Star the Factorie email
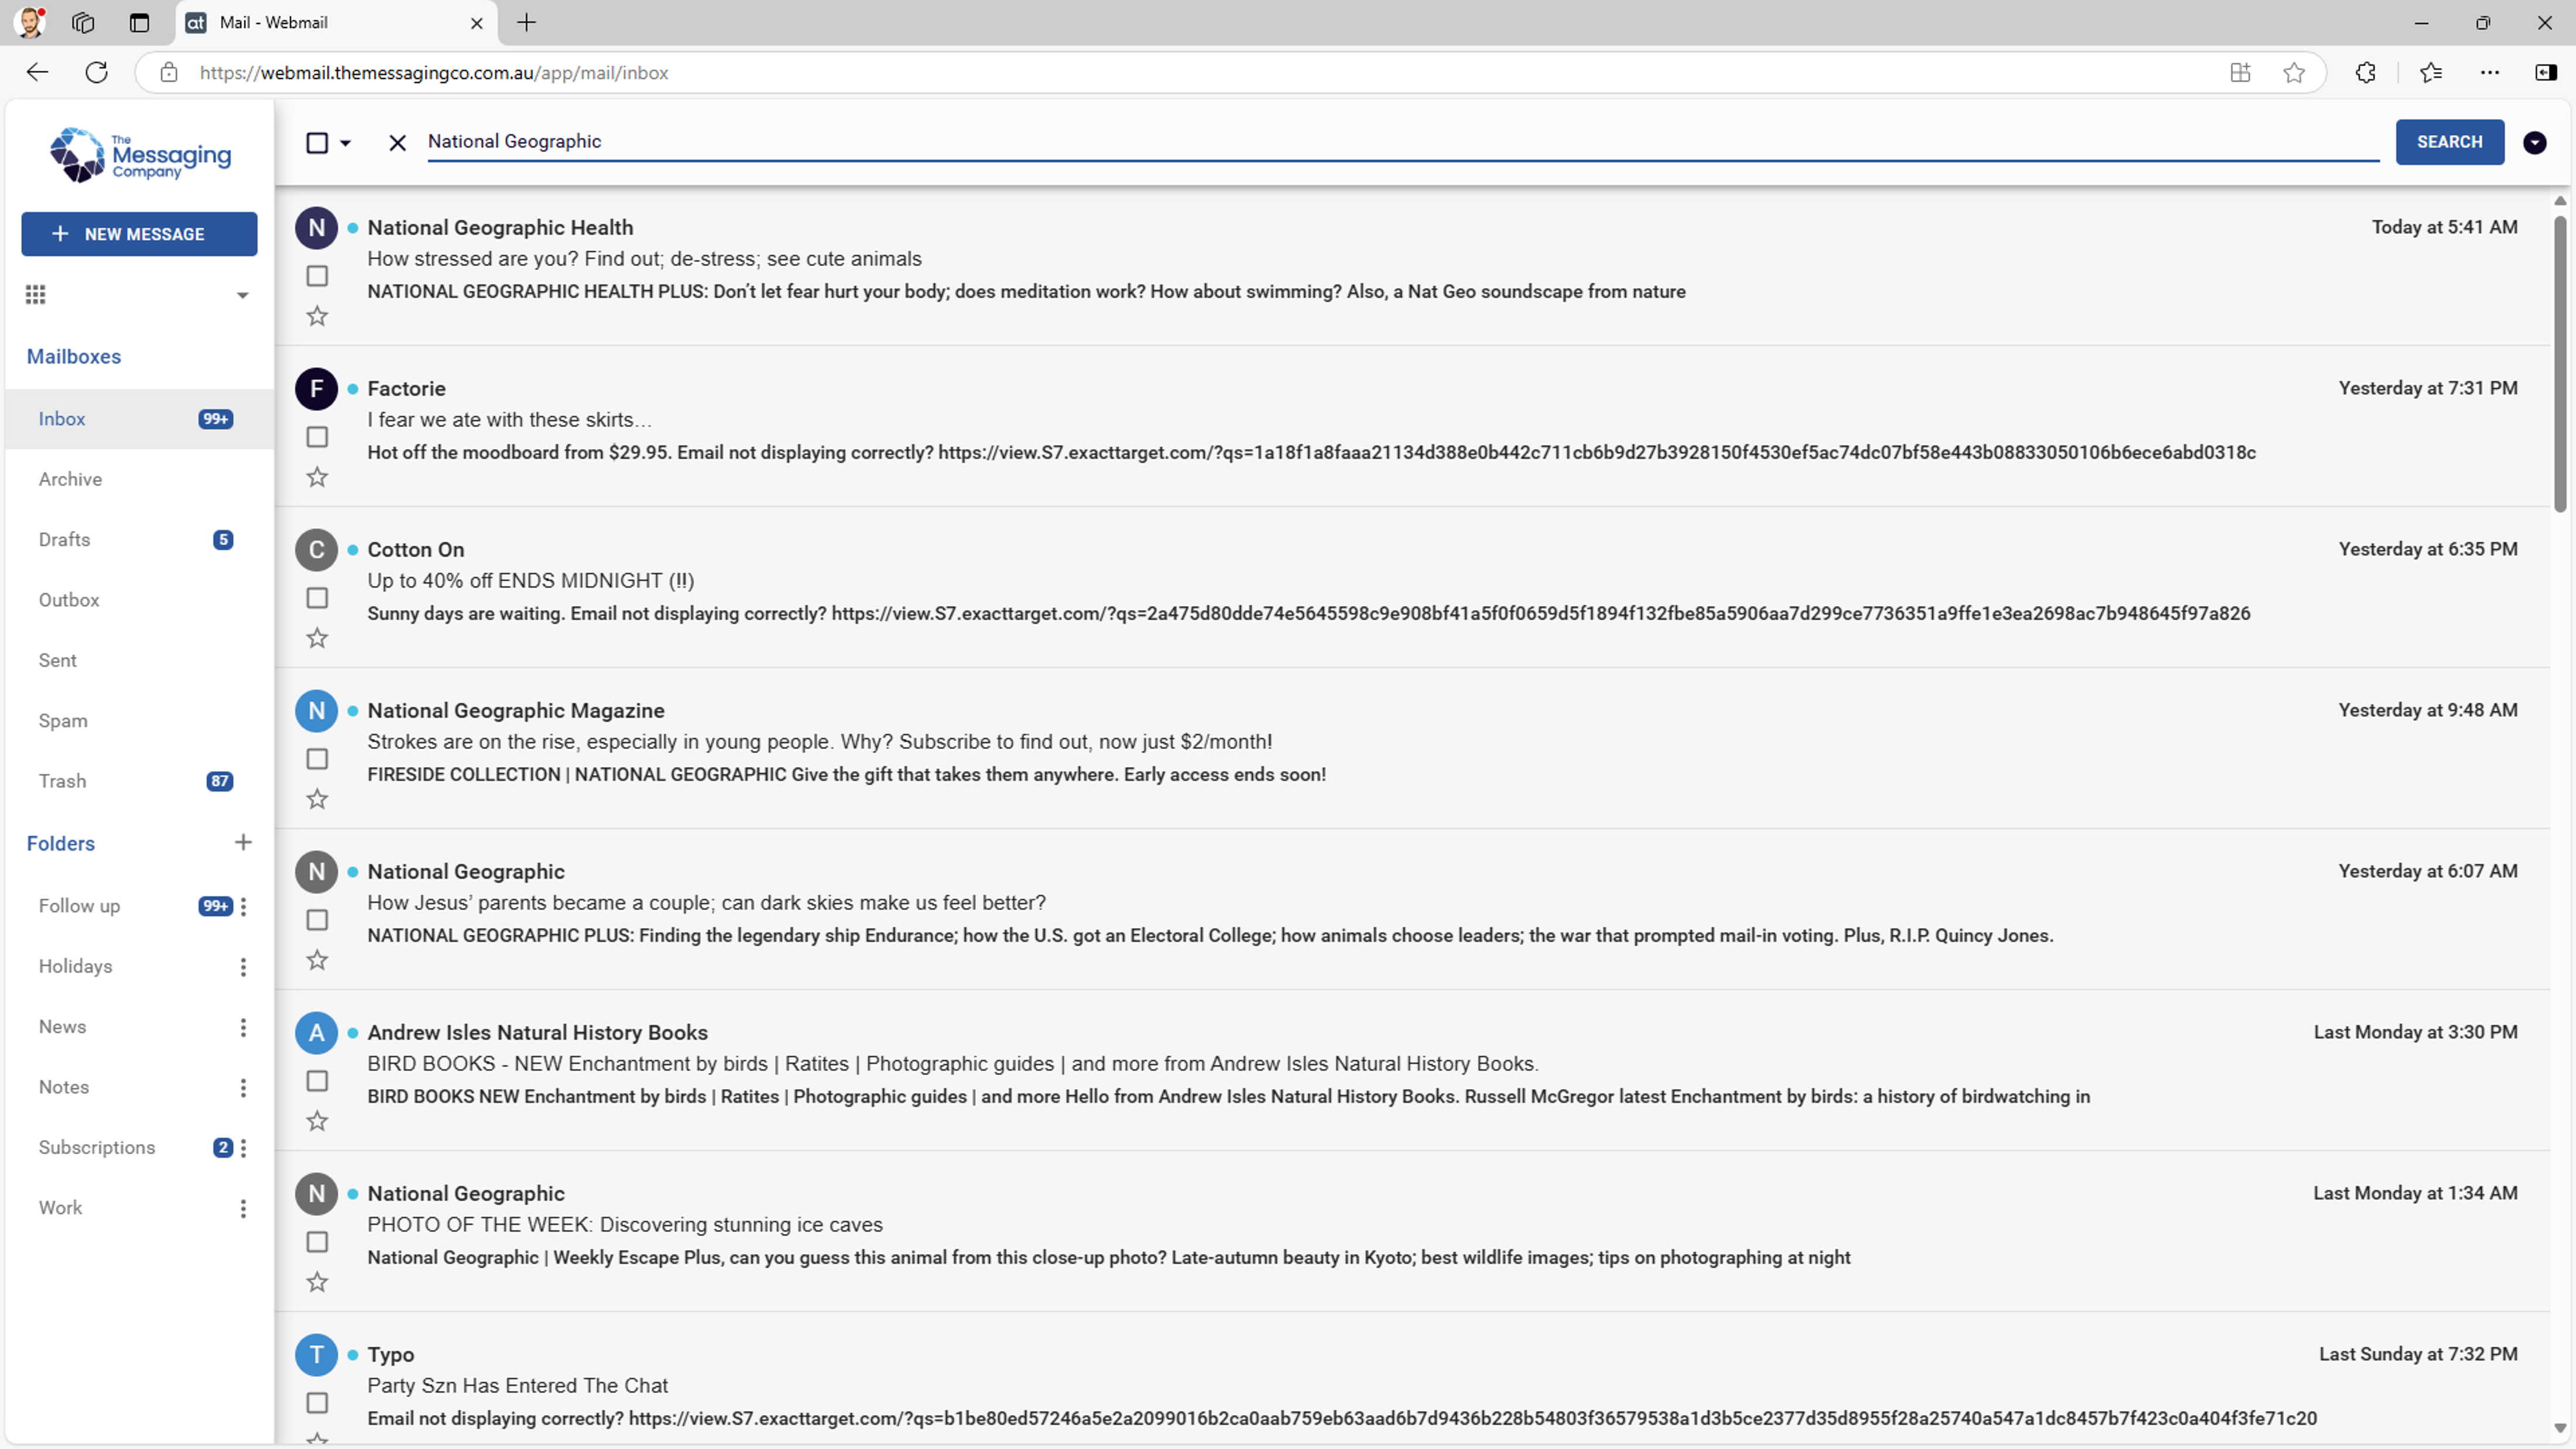Viewport: 2576px width, 1449px height. click(x=317, y=477)
